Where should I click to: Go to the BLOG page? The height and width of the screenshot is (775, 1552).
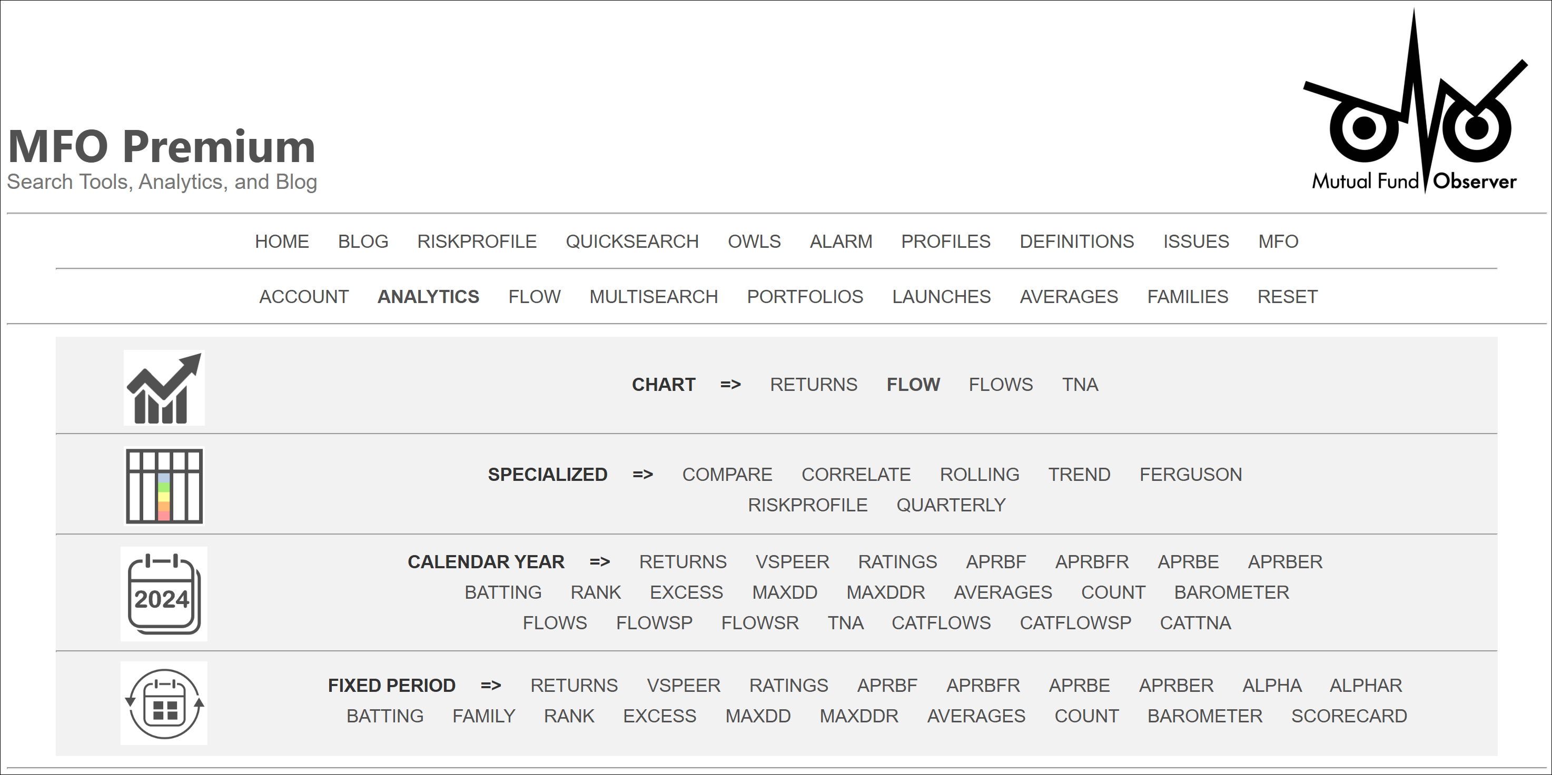point(363,241)
